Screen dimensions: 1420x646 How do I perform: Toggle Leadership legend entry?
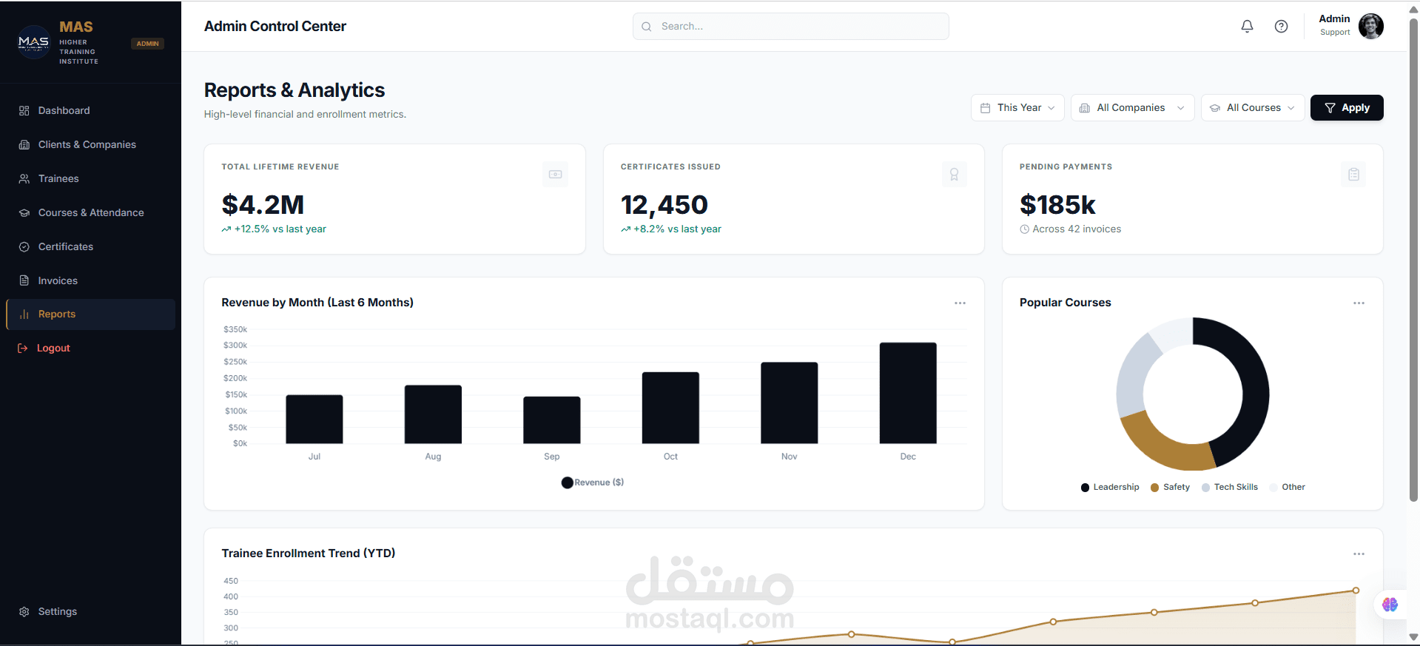1110,487
